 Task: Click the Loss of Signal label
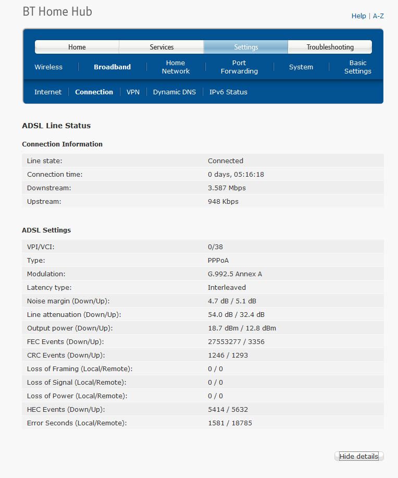77,382
